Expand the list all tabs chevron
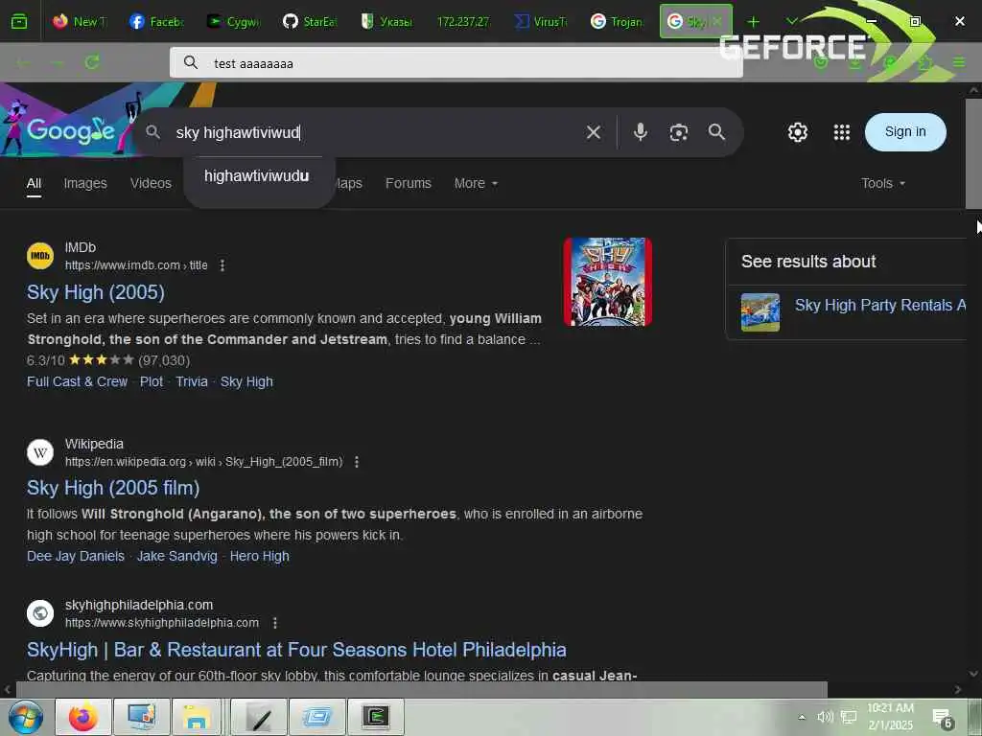The image size is (982, 736). point(791,21)
